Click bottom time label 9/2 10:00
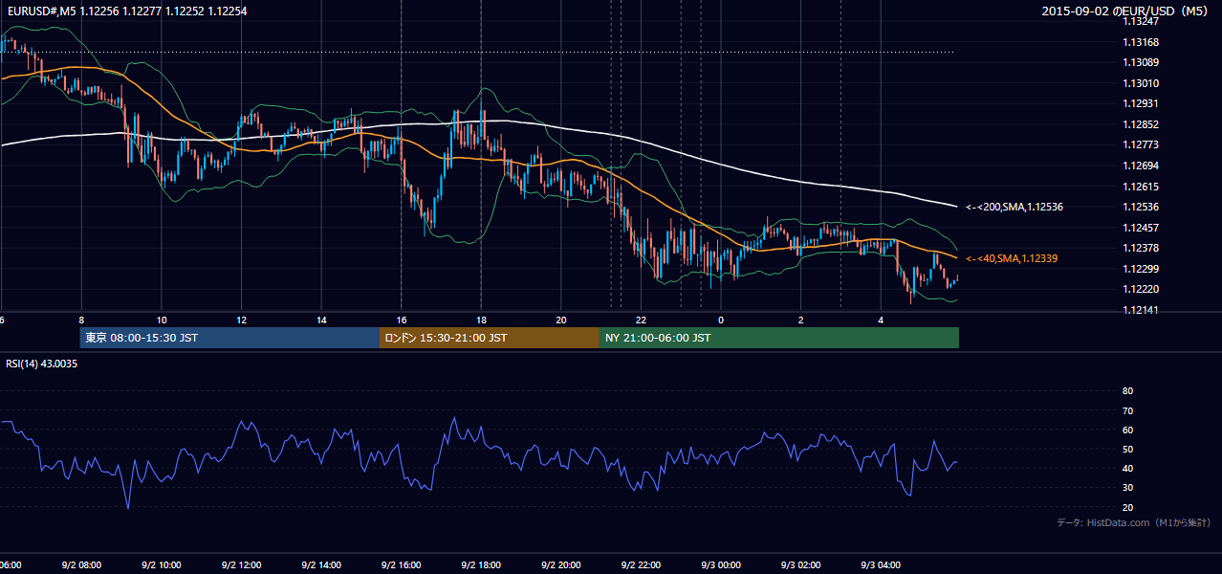 tap(162, 565)
